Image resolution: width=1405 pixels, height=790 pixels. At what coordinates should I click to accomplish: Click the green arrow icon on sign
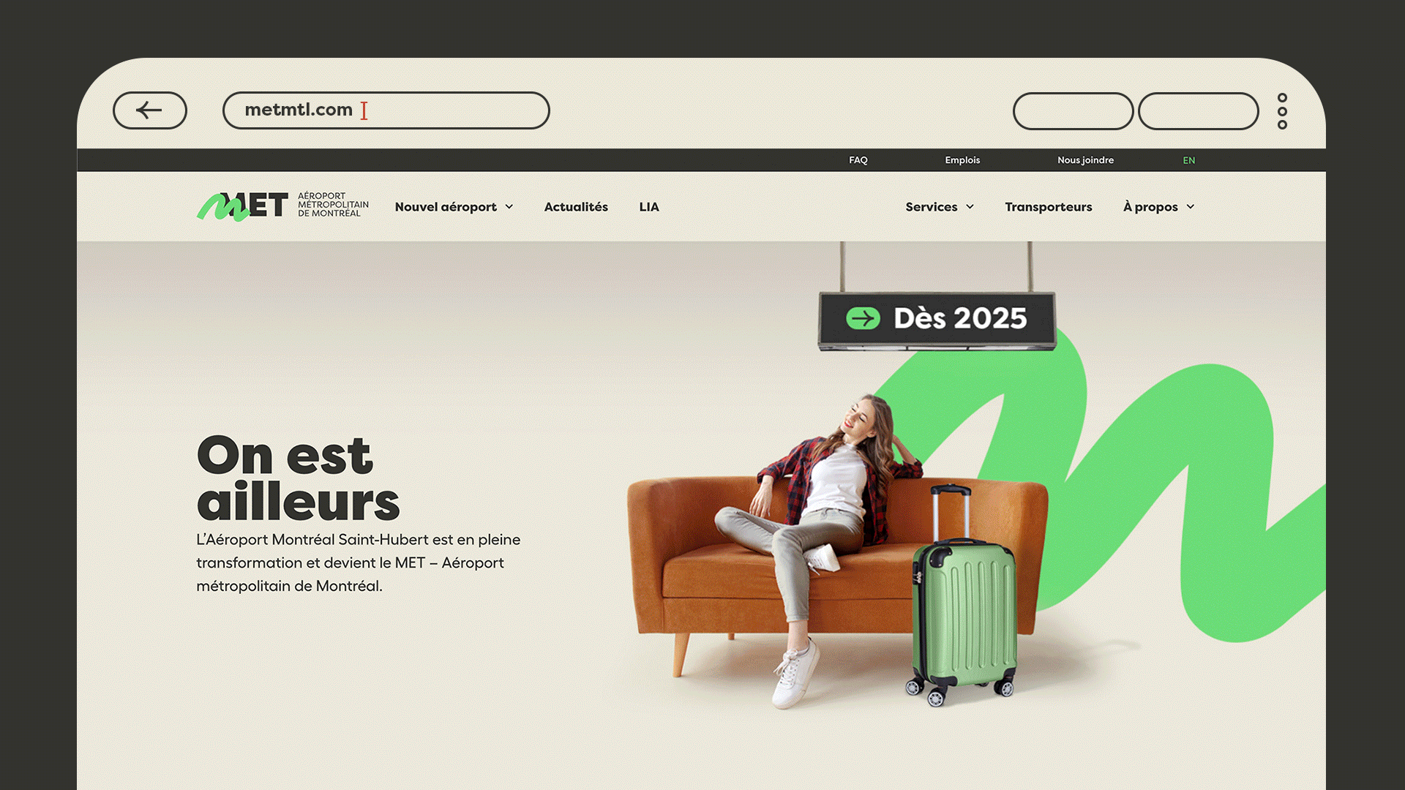(863, 318)
